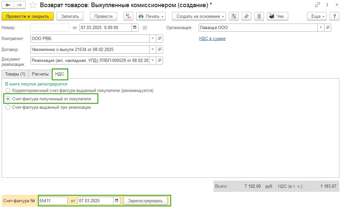Image resolution: width=341 pixels, height=209 pixels.
Task: Open the document structure icon
Action: [234, 16]
